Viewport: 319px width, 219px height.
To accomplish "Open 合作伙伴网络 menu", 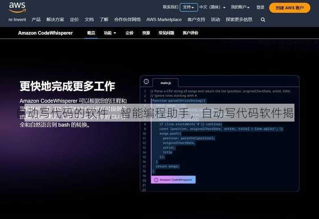I will click(x=127, y=20).
